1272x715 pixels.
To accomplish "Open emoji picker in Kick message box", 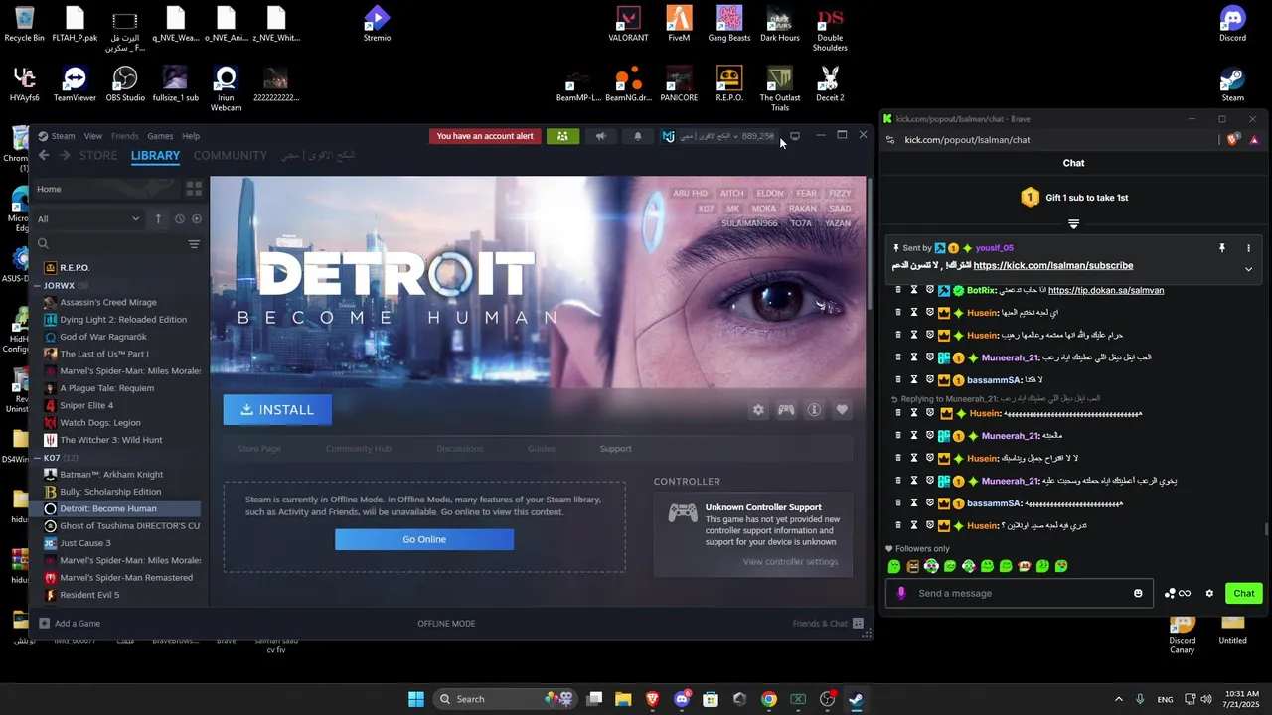I will click(1138, 593).
